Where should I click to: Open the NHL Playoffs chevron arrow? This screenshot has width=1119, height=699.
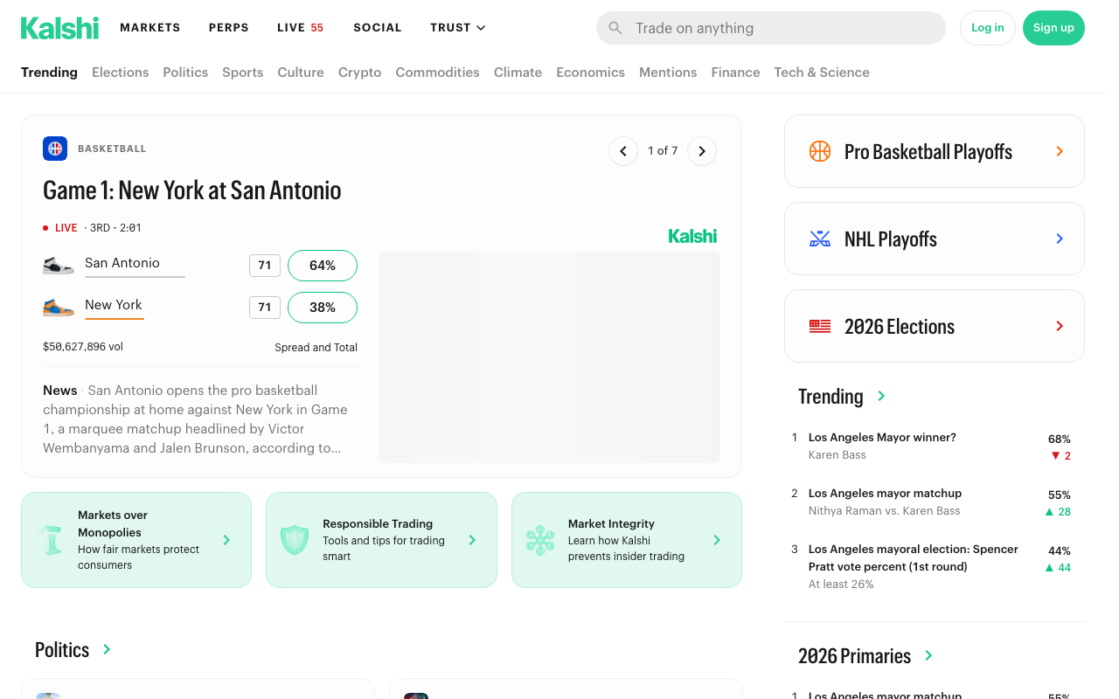point(1060,239)
